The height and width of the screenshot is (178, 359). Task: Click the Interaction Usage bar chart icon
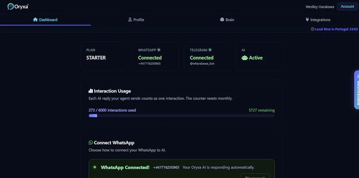pyautogui.click(x=91, y=91)
